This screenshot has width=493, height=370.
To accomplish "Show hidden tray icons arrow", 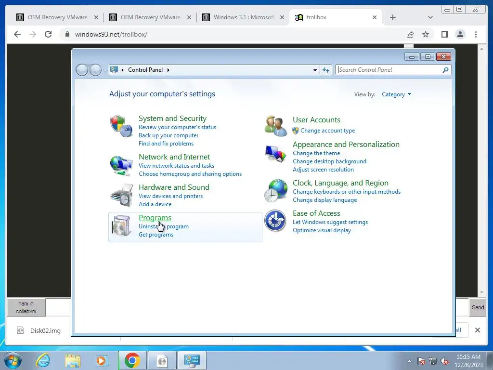I will tap(409, 361).
